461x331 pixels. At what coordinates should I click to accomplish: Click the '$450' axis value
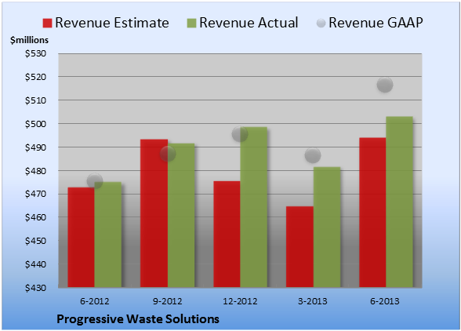pos(35,241)
